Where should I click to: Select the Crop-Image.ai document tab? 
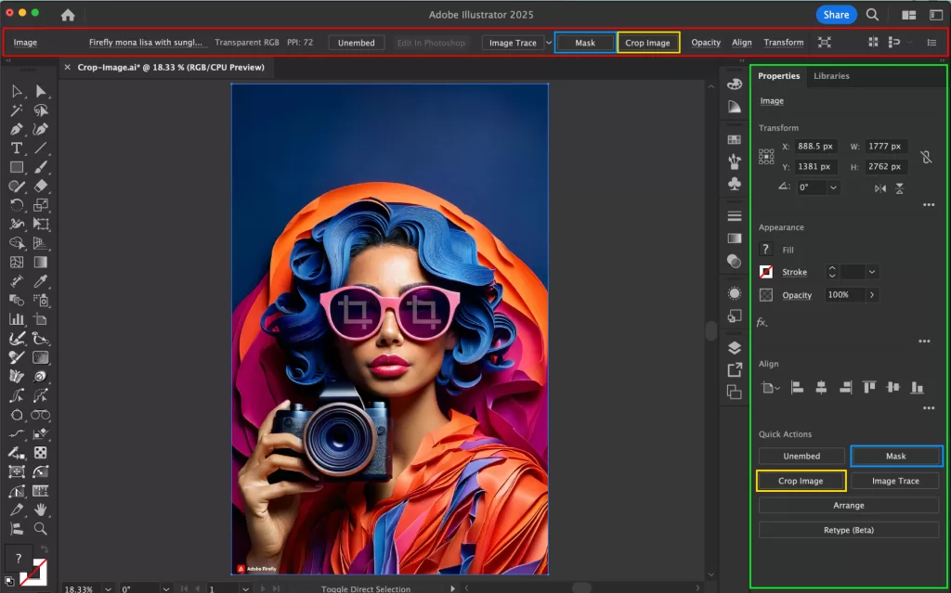tap(171, 68)
